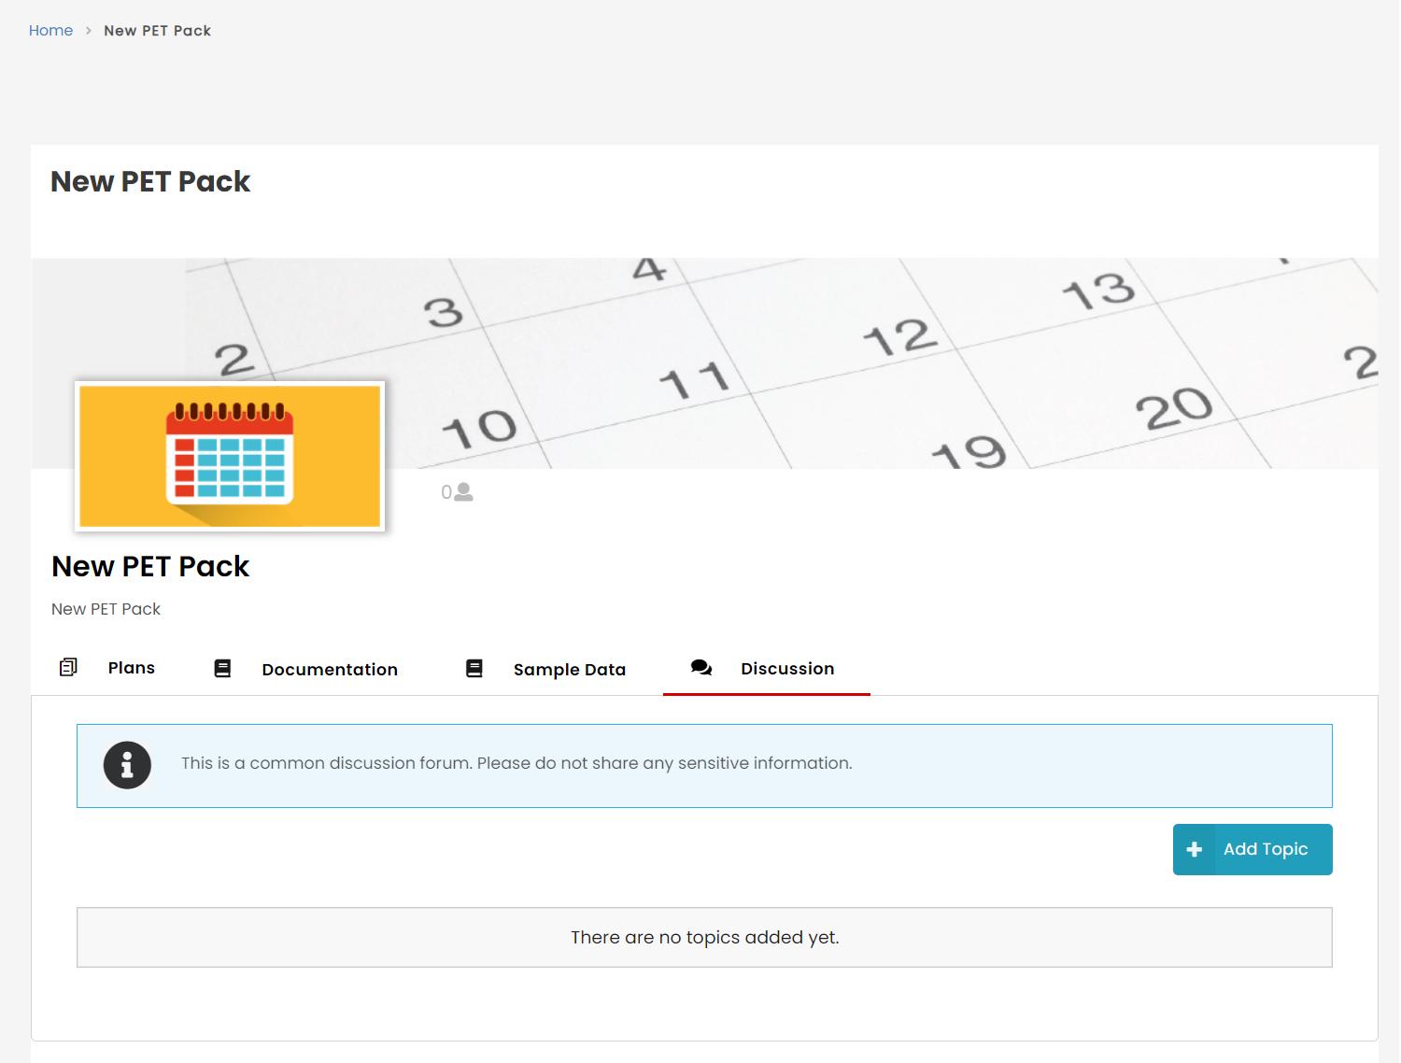Screen dimensions: 1401x1063
Task: Click the calendar pack thumbnail image
Action: click(x=230, y=456)
